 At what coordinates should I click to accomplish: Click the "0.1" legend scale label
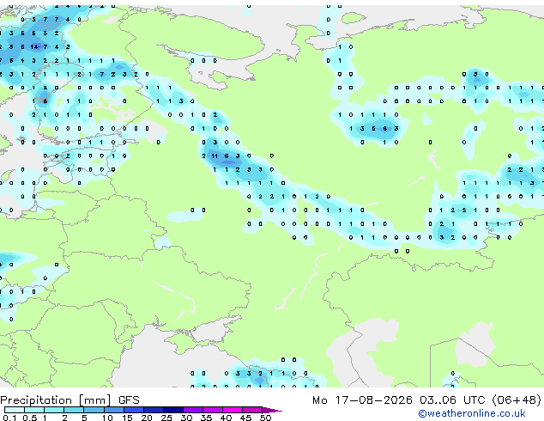(x=9, y=418)
